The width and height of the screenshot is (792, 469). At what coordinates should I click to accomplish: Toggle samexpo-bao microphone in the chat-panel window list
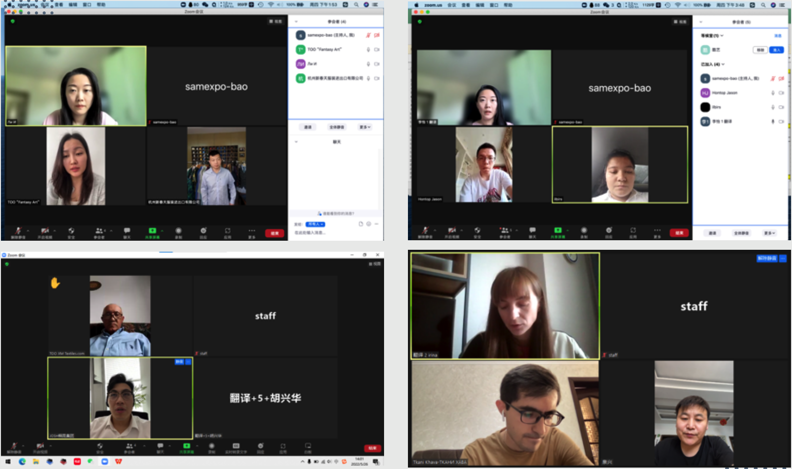coord(368,35)
